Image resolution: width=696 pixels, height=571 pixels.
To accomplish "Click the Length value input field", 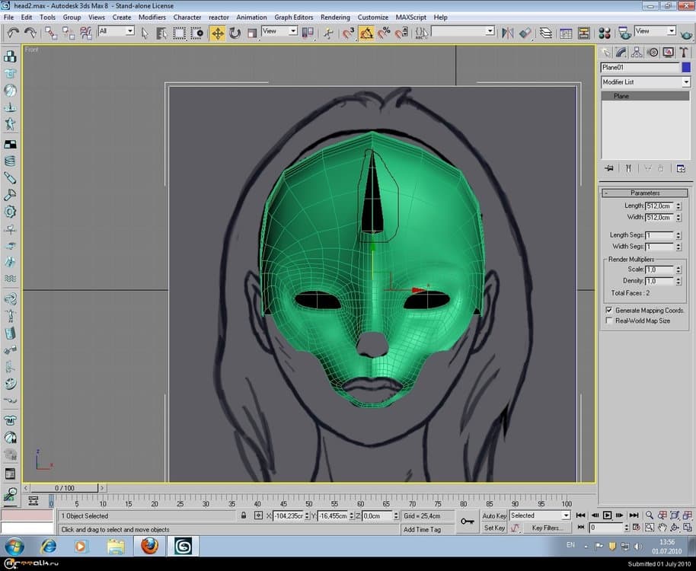I will tap(659, 206).
